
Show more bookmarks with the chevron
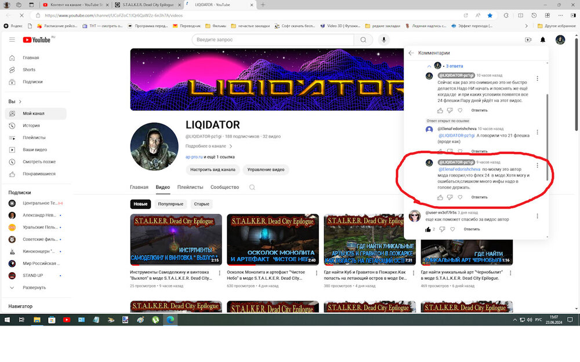point(527,26)
